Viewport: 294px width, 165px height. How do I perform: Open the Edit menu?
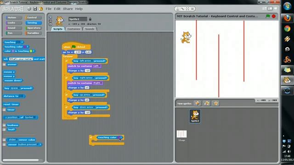(57, 9)
